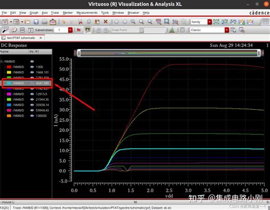This screenshot has height=210, width=270.
Task: Open the Help menu
Action: click(x=146, y=13)
